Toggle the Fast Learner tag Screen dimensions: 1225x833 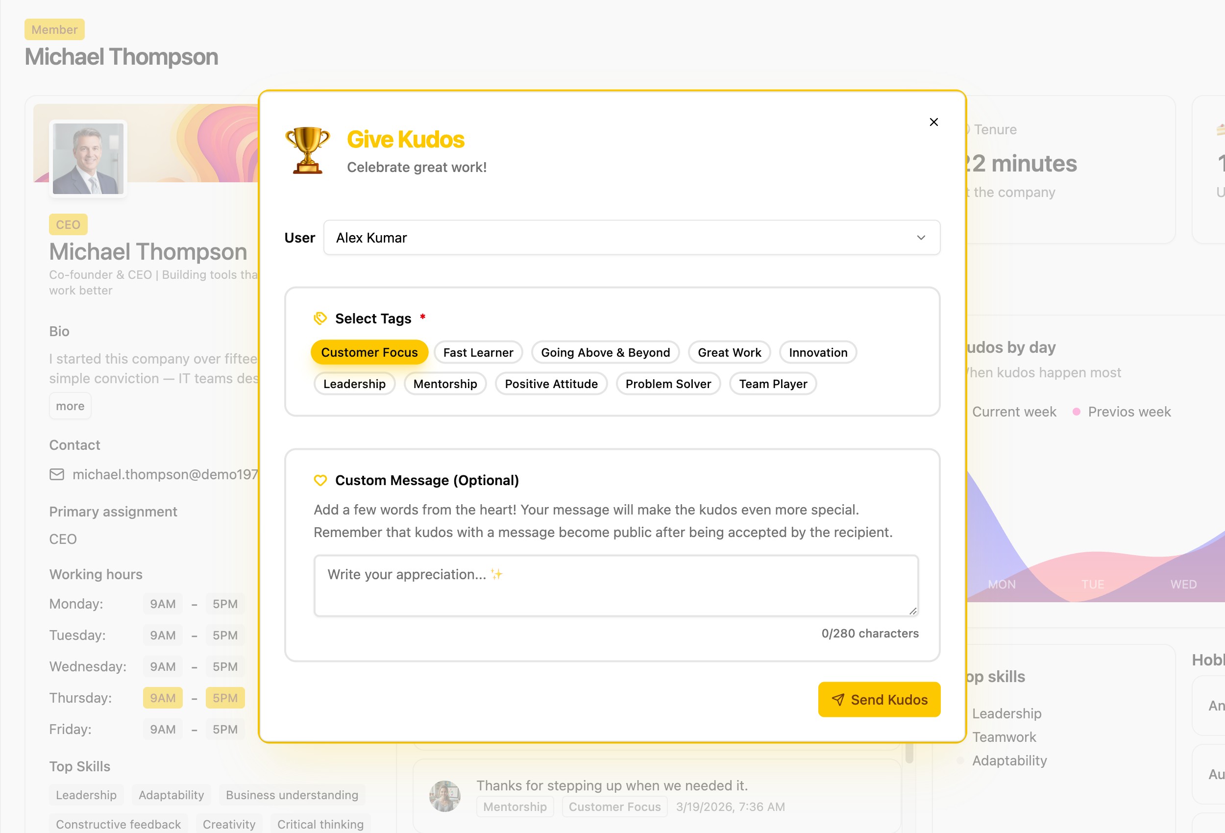tap(478, 352)
